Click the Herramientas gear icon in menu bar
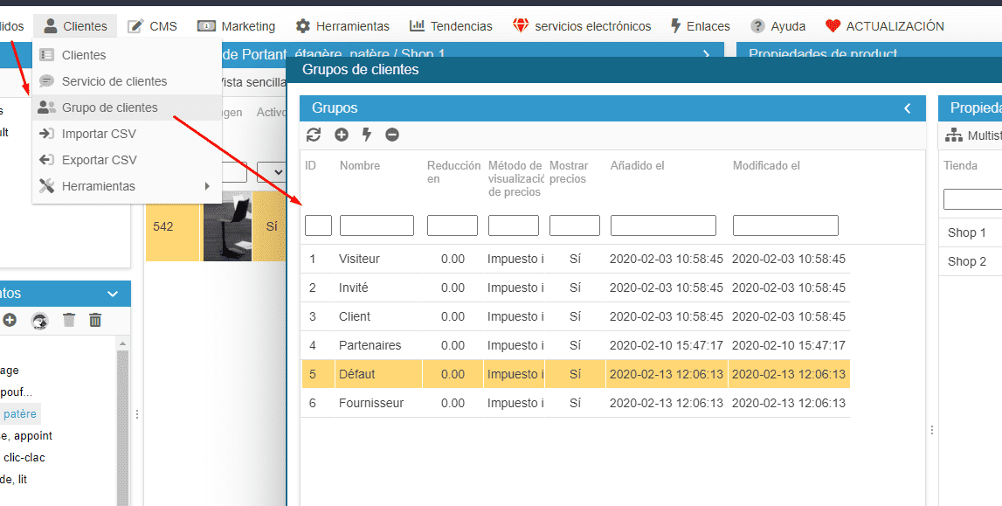Screen dimensions: 1002x506 (x=303, y=26)
